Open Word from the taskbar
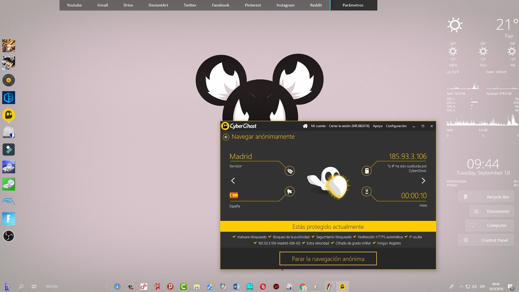The image size is (519, 292). [236, 286]
